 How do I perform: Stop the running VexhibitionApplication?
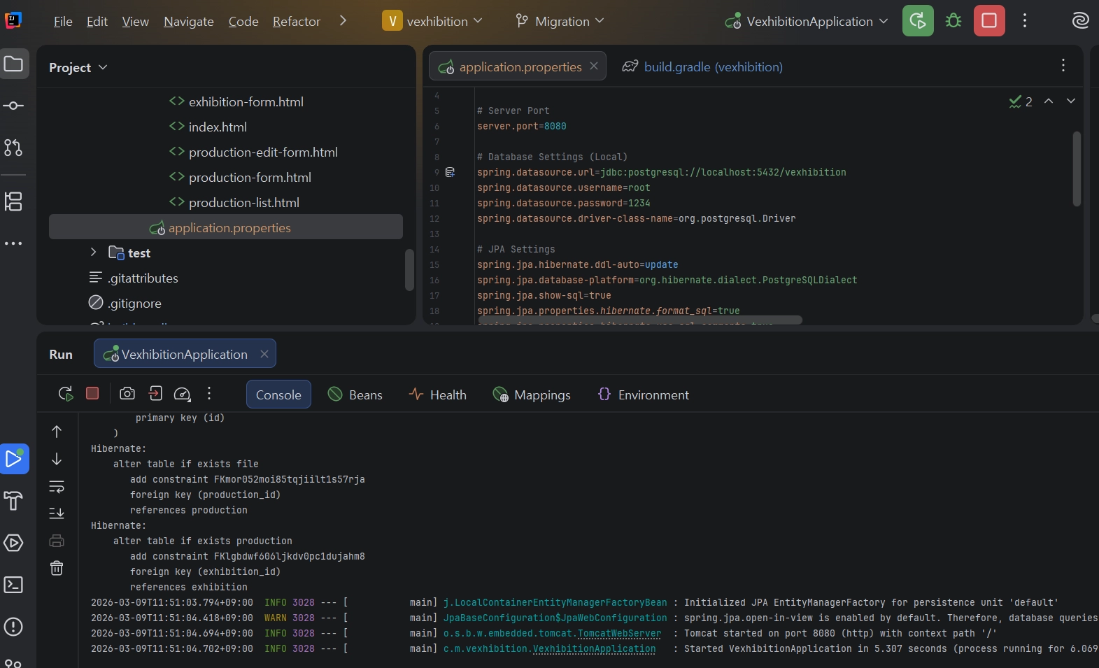tap(989, 21)
